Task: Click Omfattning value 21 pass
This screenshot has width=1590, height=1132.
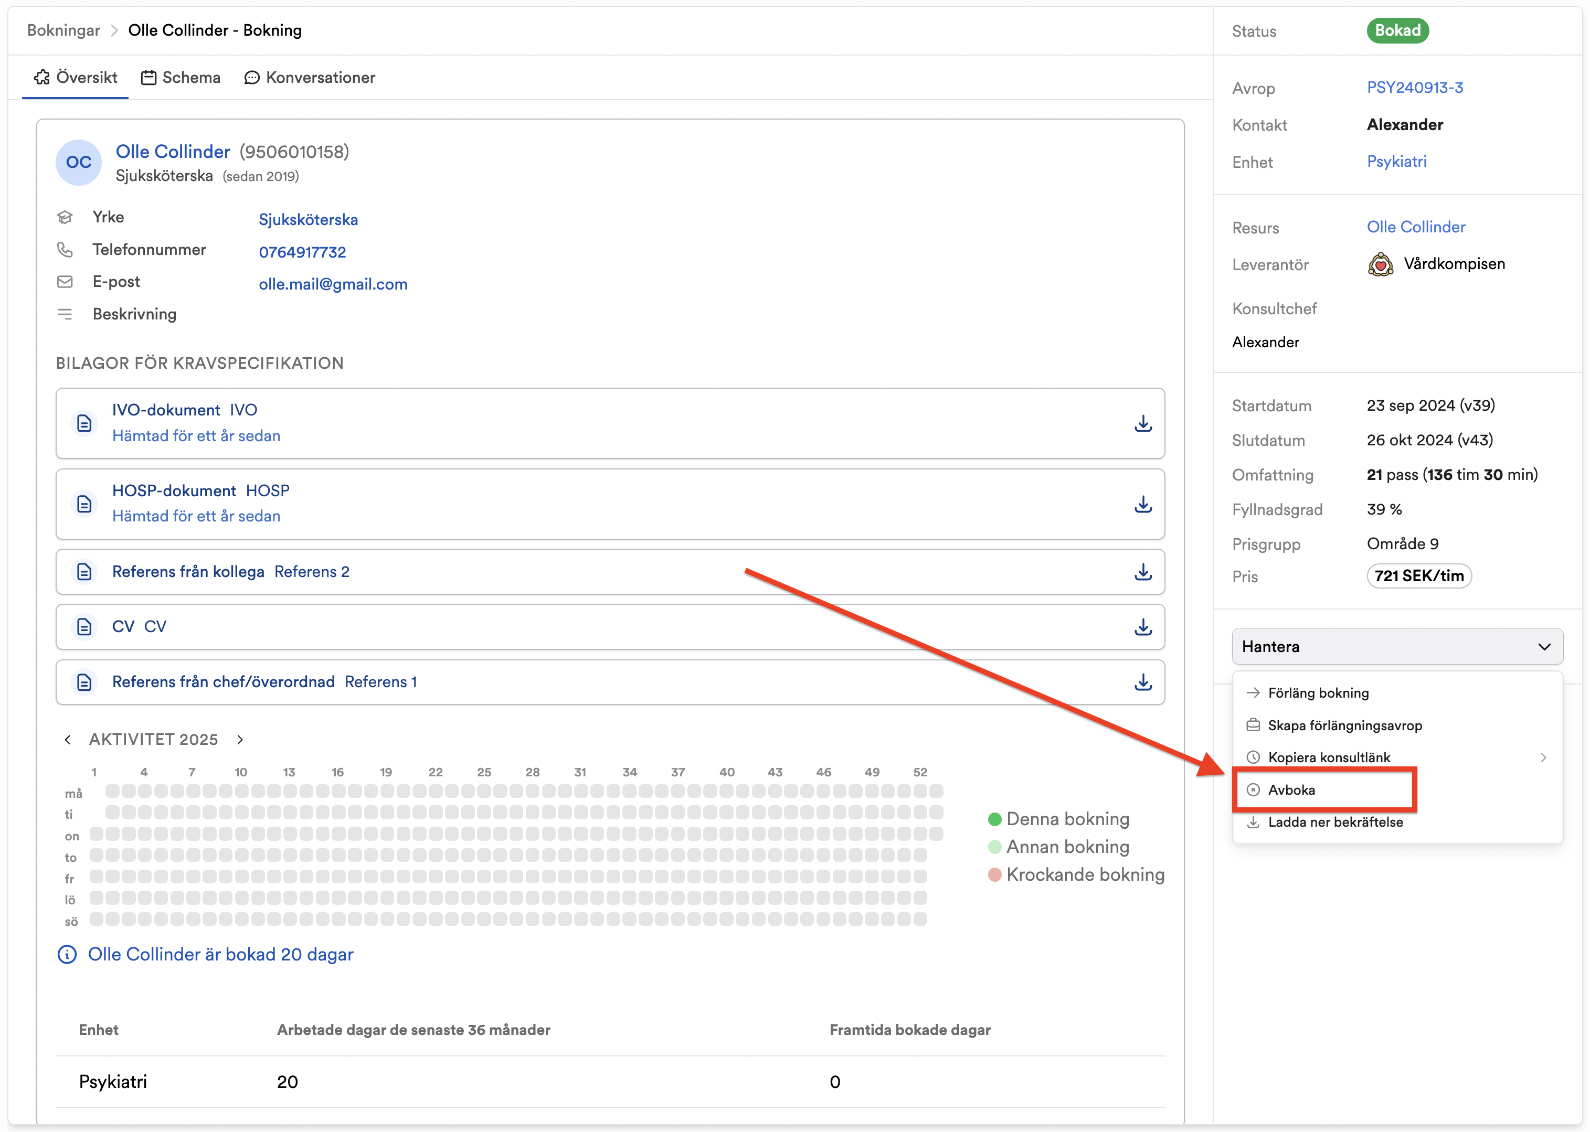Action: point(1452,475)
